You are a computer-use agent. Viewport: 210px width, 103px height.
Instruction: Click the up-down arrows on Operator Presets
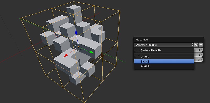click(192, 45)
